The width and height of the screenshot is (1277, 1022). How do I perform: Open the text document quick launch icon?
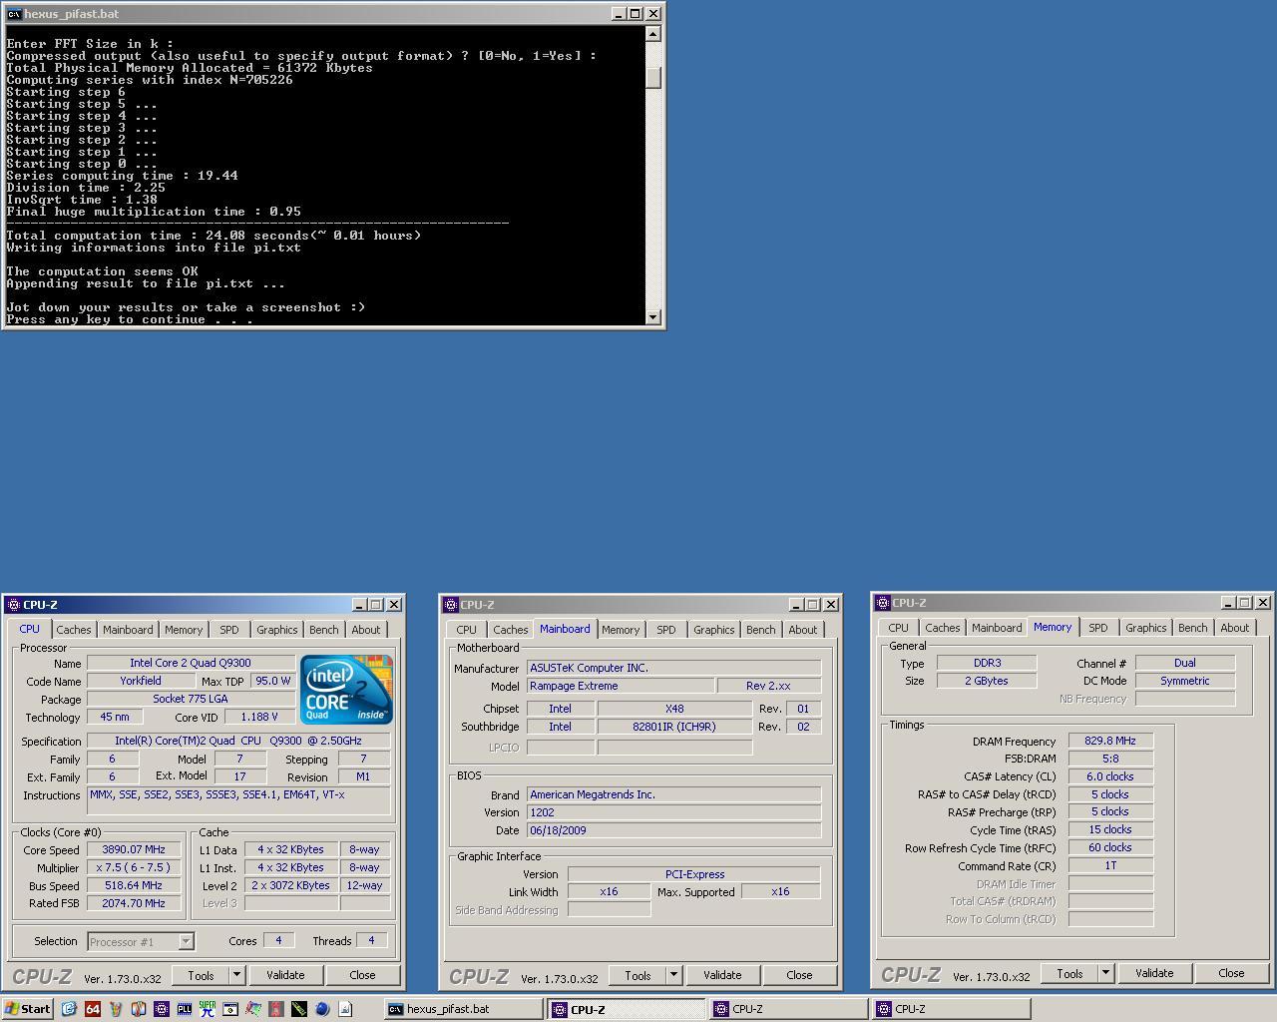pyautogui.click(x=345, y=1009)
